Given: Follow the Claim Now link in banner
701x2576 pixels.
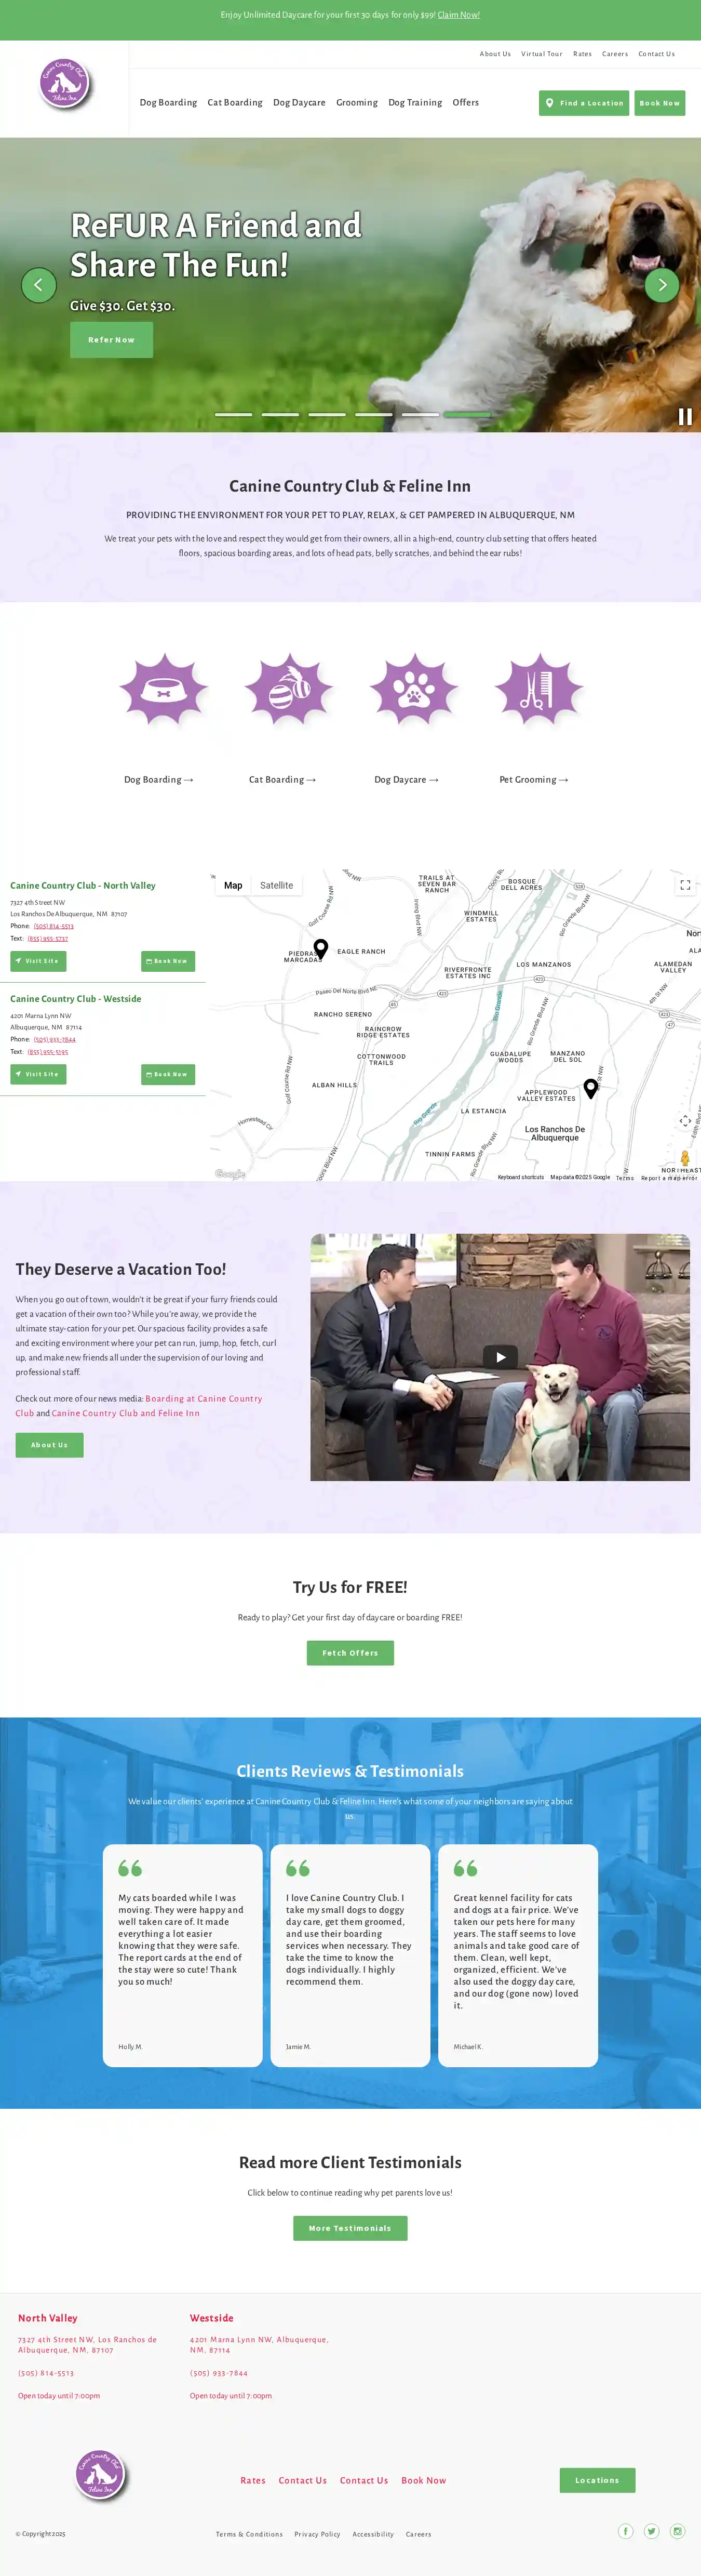Looking at the screenshot, I should click(x=459, y=15).
